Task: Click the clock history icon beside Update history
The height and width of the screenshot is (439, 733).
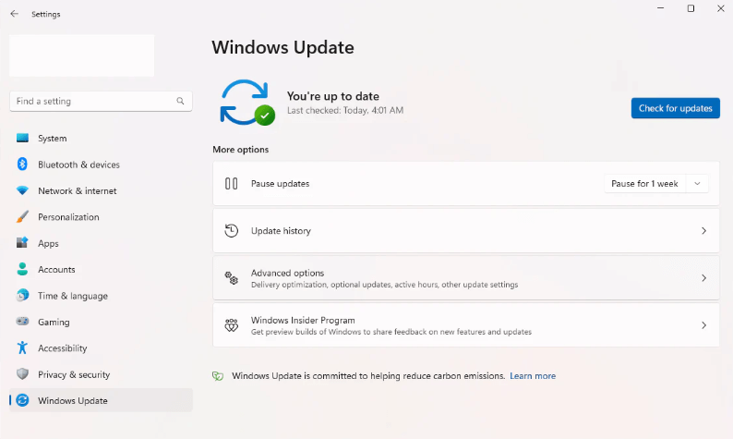Action: tap(232, 231)
